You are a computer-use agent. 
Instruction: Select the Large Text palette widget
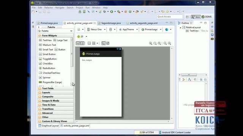pyautogui.click(x=60, y=40)
